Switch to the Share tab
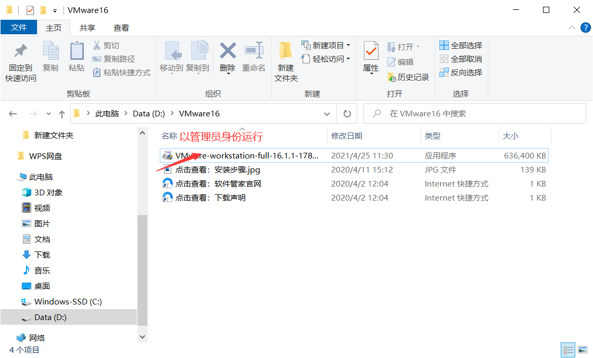 click(x=87, y=28)
